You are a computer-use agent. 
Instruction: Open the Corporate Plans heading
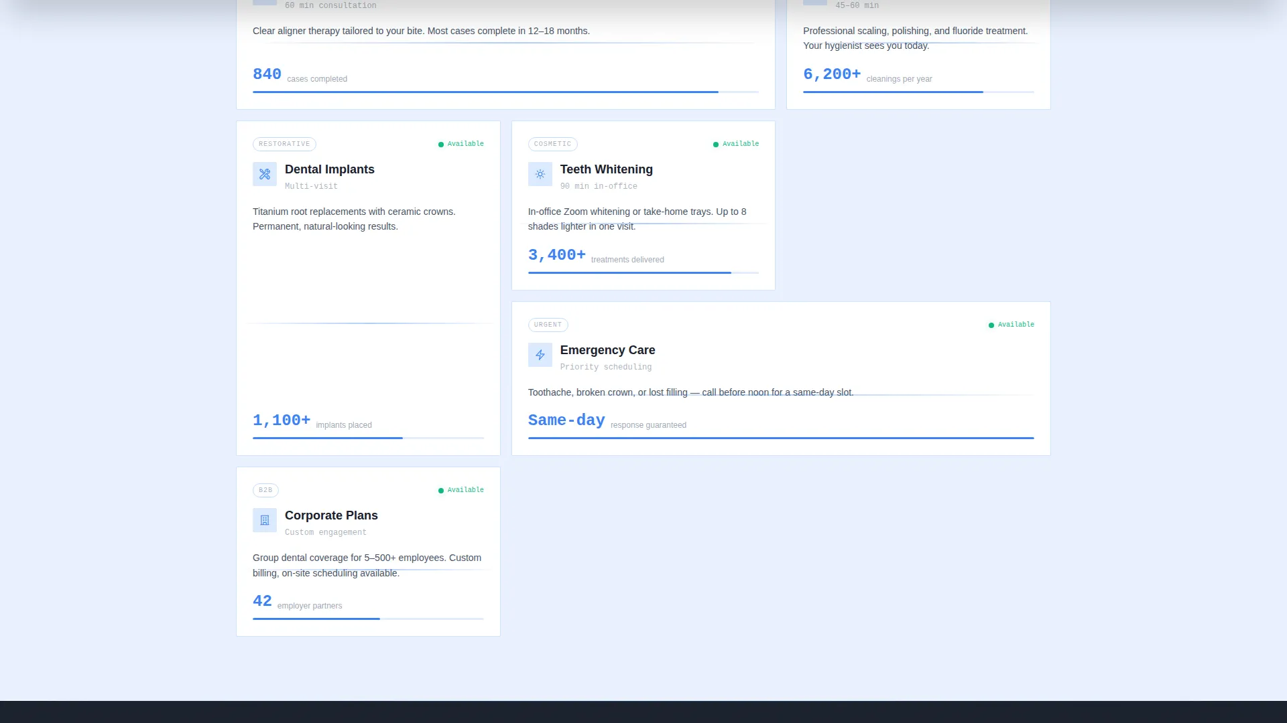click(331, 515)
